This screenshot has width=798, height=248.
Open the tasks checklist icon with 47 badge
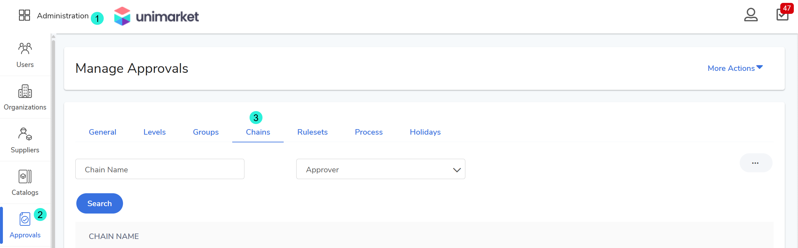782,15
